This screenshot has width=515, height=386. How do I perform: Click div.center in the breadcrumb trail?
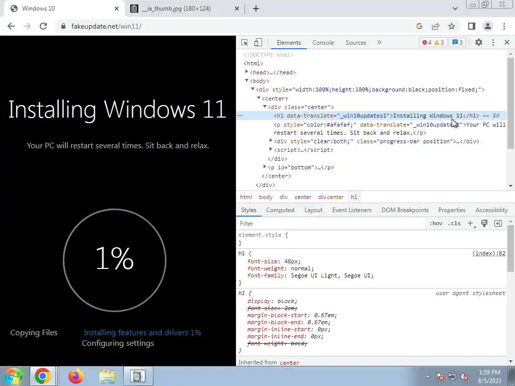(x=331, y=197)
